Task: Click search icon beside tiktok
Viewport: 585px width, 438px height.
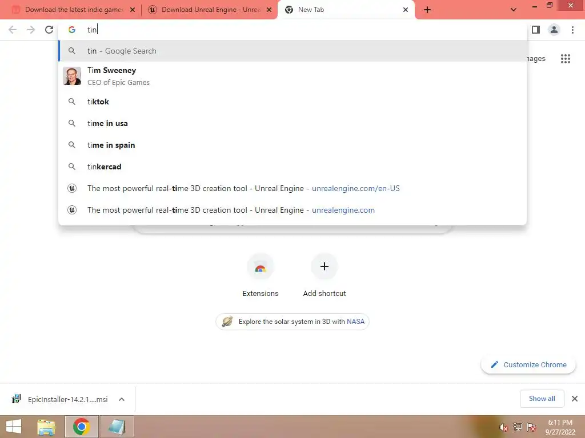Action: click(x=72, y=102)
